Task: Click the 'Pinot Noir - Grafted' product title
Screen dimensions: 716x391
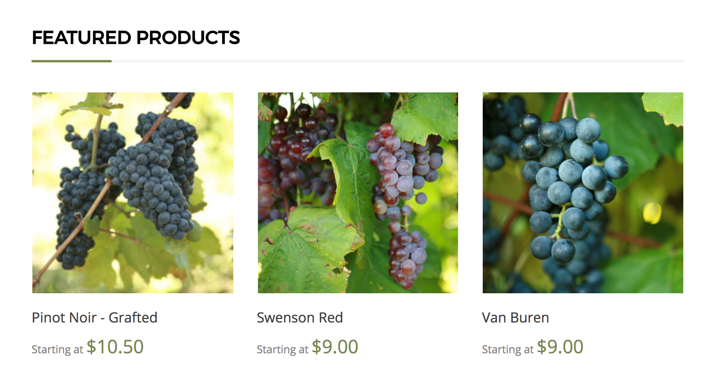Action: (95, 317)
